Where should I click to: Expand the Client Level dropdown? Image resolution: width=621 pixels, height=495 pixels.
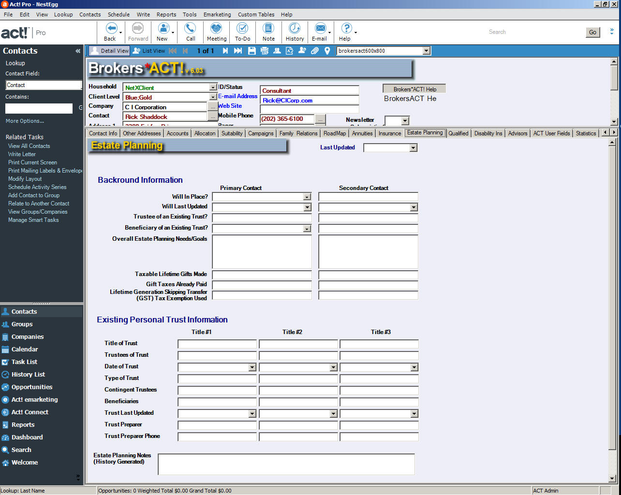[213, 97]
